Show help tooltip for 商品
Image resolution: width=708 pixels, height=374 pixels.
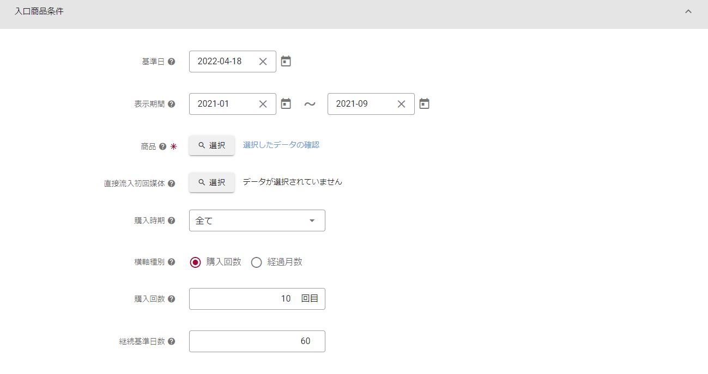click(x=162, y=146)
